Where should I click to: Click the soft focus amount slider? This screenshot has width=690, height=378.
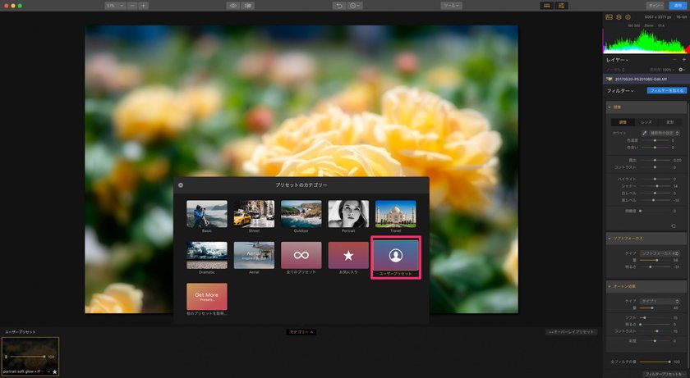[x=654, y=261]
